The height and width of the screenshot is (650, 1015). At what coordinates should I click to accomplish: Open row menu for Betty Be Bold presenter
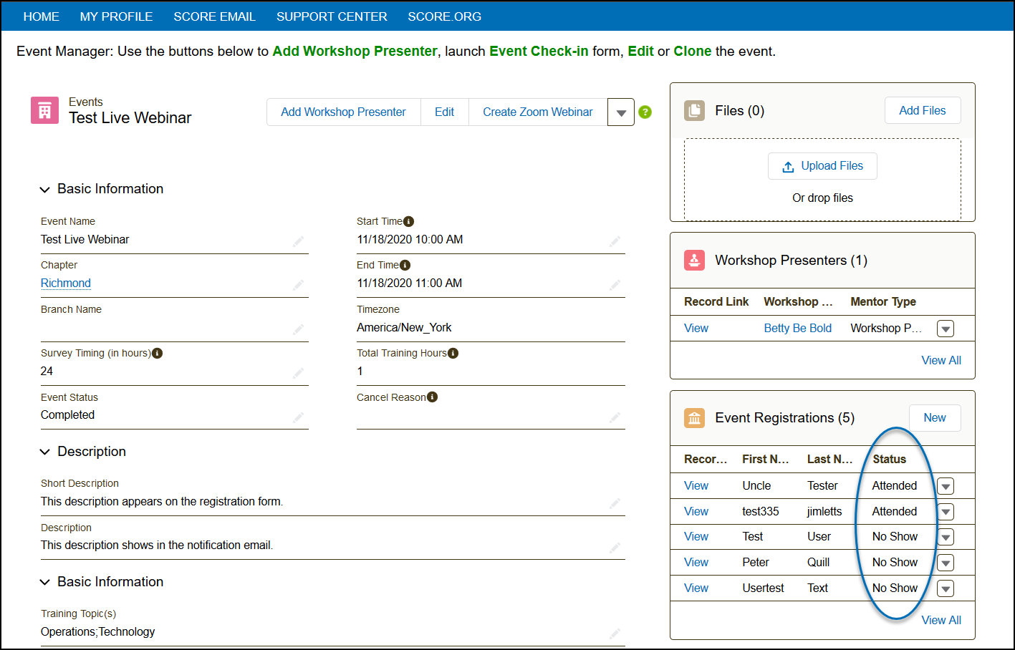coord(946,329)
